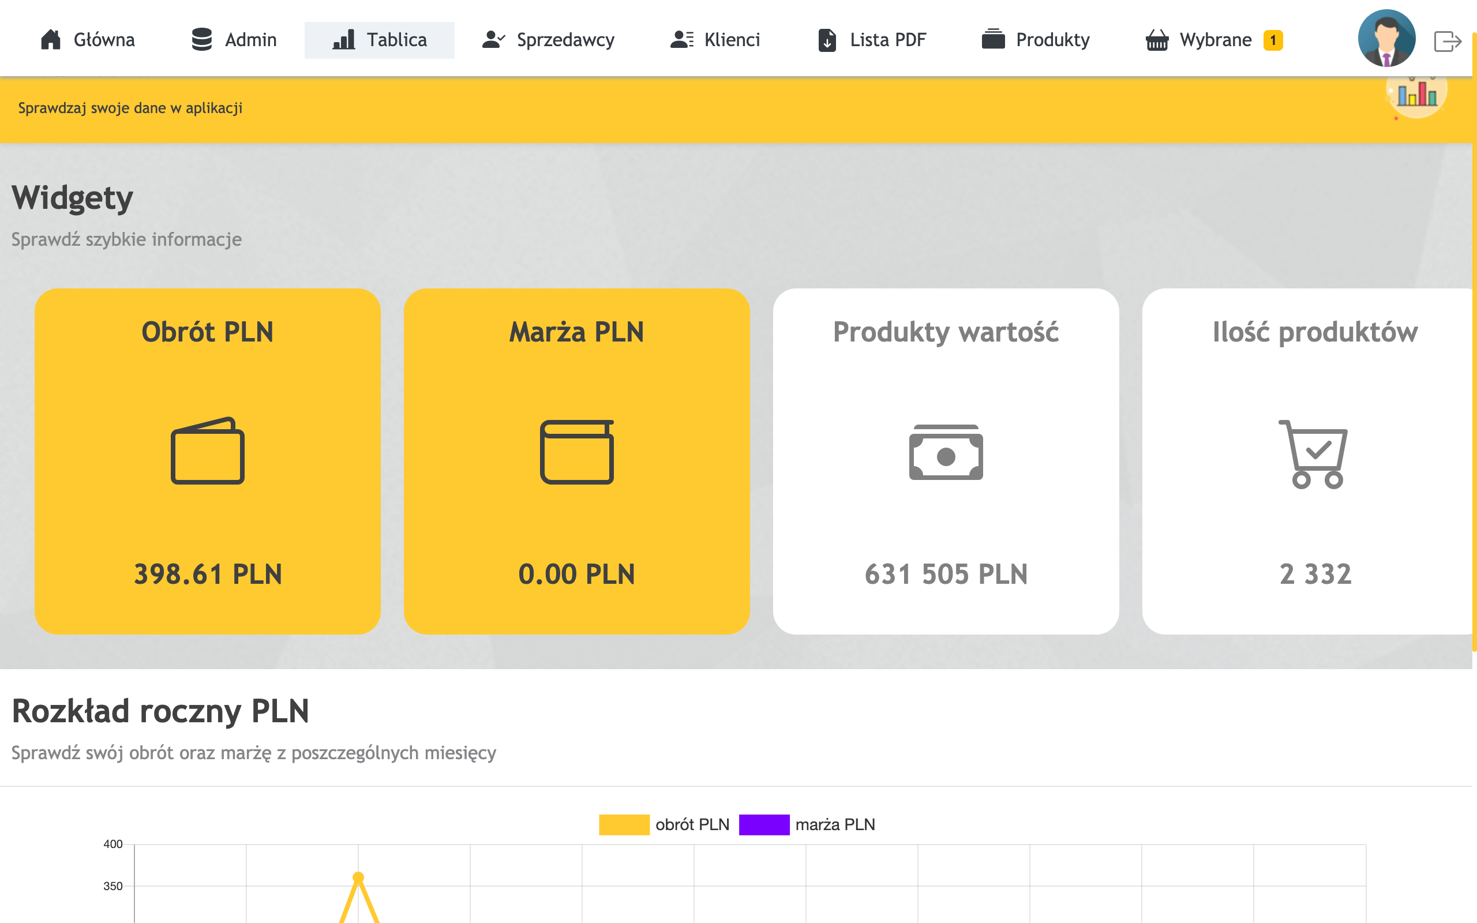This screenshot has width=1477, height=923.
Task: Open the Tablica tab in navigation
Action: pos(380,40)
